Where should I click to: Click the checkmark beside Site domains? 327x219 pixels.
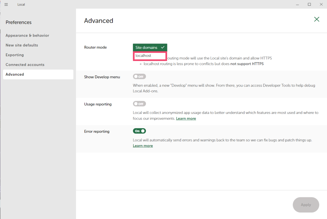(x=163, y=47)
